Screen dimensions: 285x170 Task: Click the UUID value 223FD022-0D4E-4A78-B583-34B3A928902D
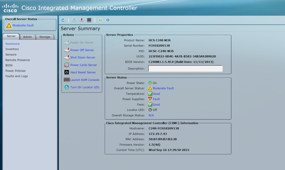[182, 56]
